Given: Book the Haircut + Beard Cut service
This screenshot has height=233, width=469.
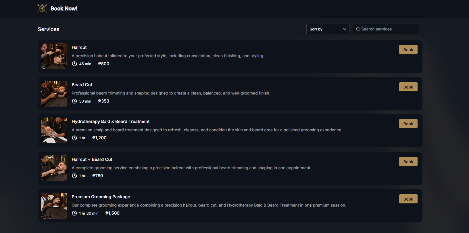Looking at the screenshot, I should click(x=408, y=161).
